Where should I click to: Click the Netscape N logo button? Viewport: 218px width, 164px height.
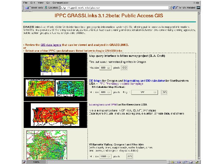tap(198, 8)
